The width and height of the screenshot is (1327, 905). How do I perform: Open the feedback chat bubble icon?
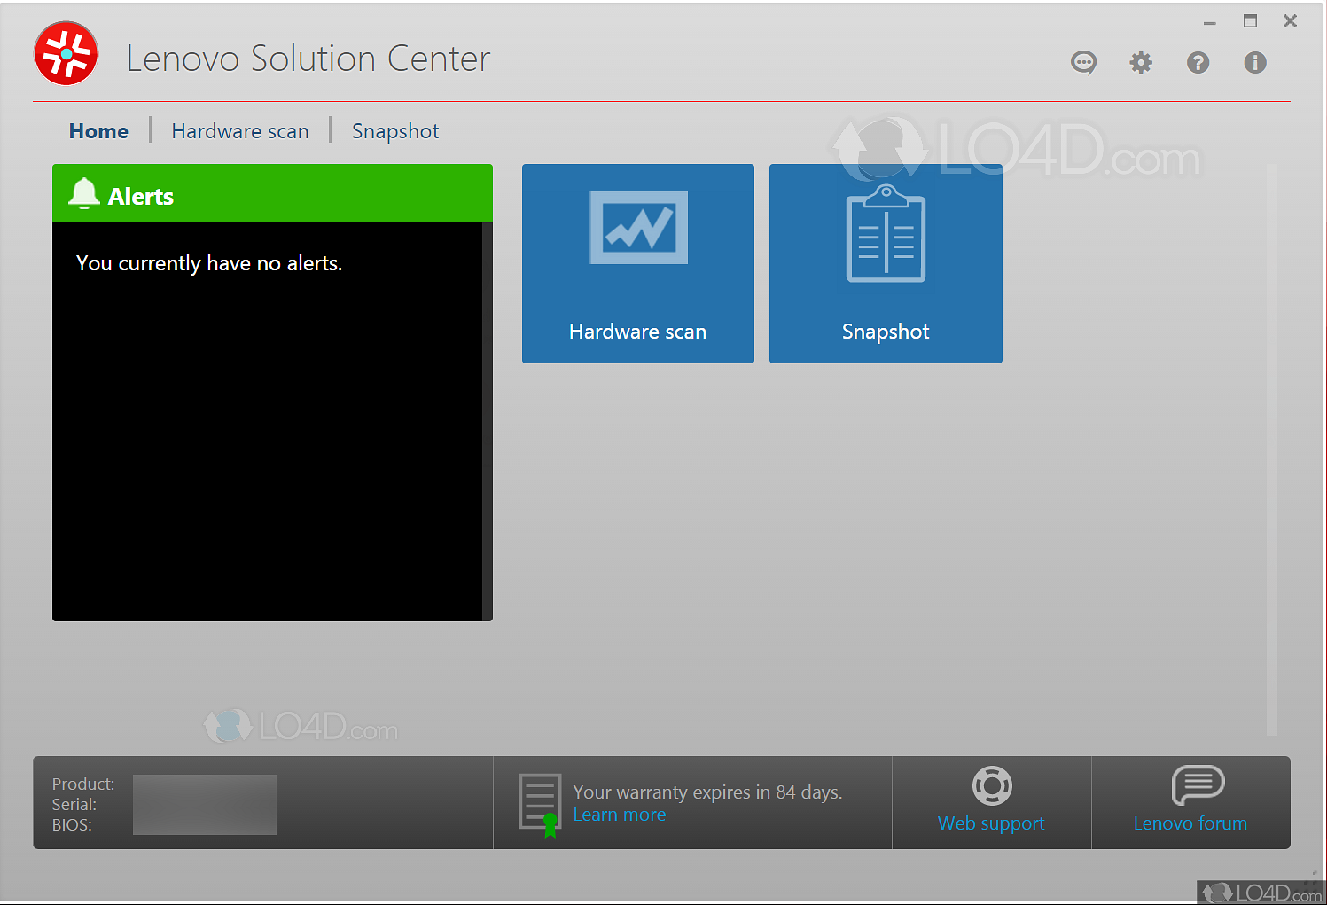click(x=1083, y=63)
